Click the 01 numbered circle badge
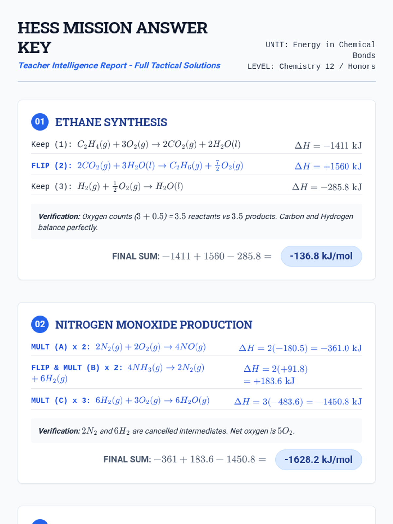Viewport: 393px width, 524px height. tap(40, 122)
